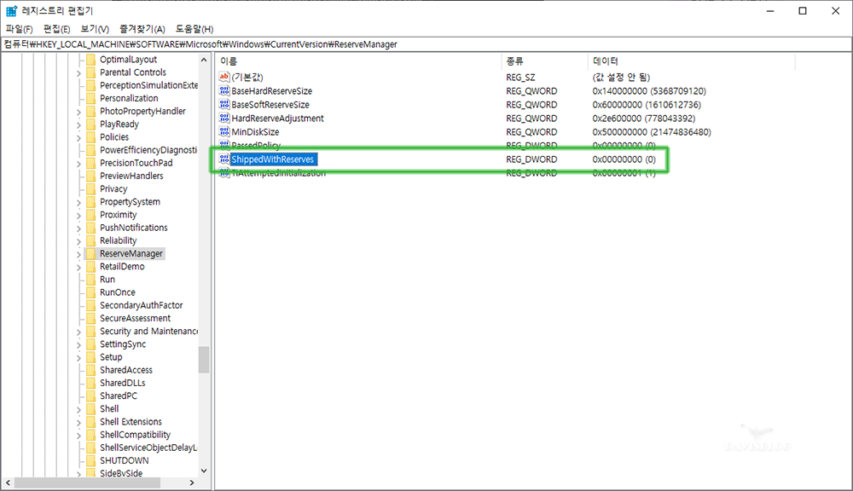Expand the Parental Controls tree node
This screenshot has height=491, width=853.
[78, 72]
